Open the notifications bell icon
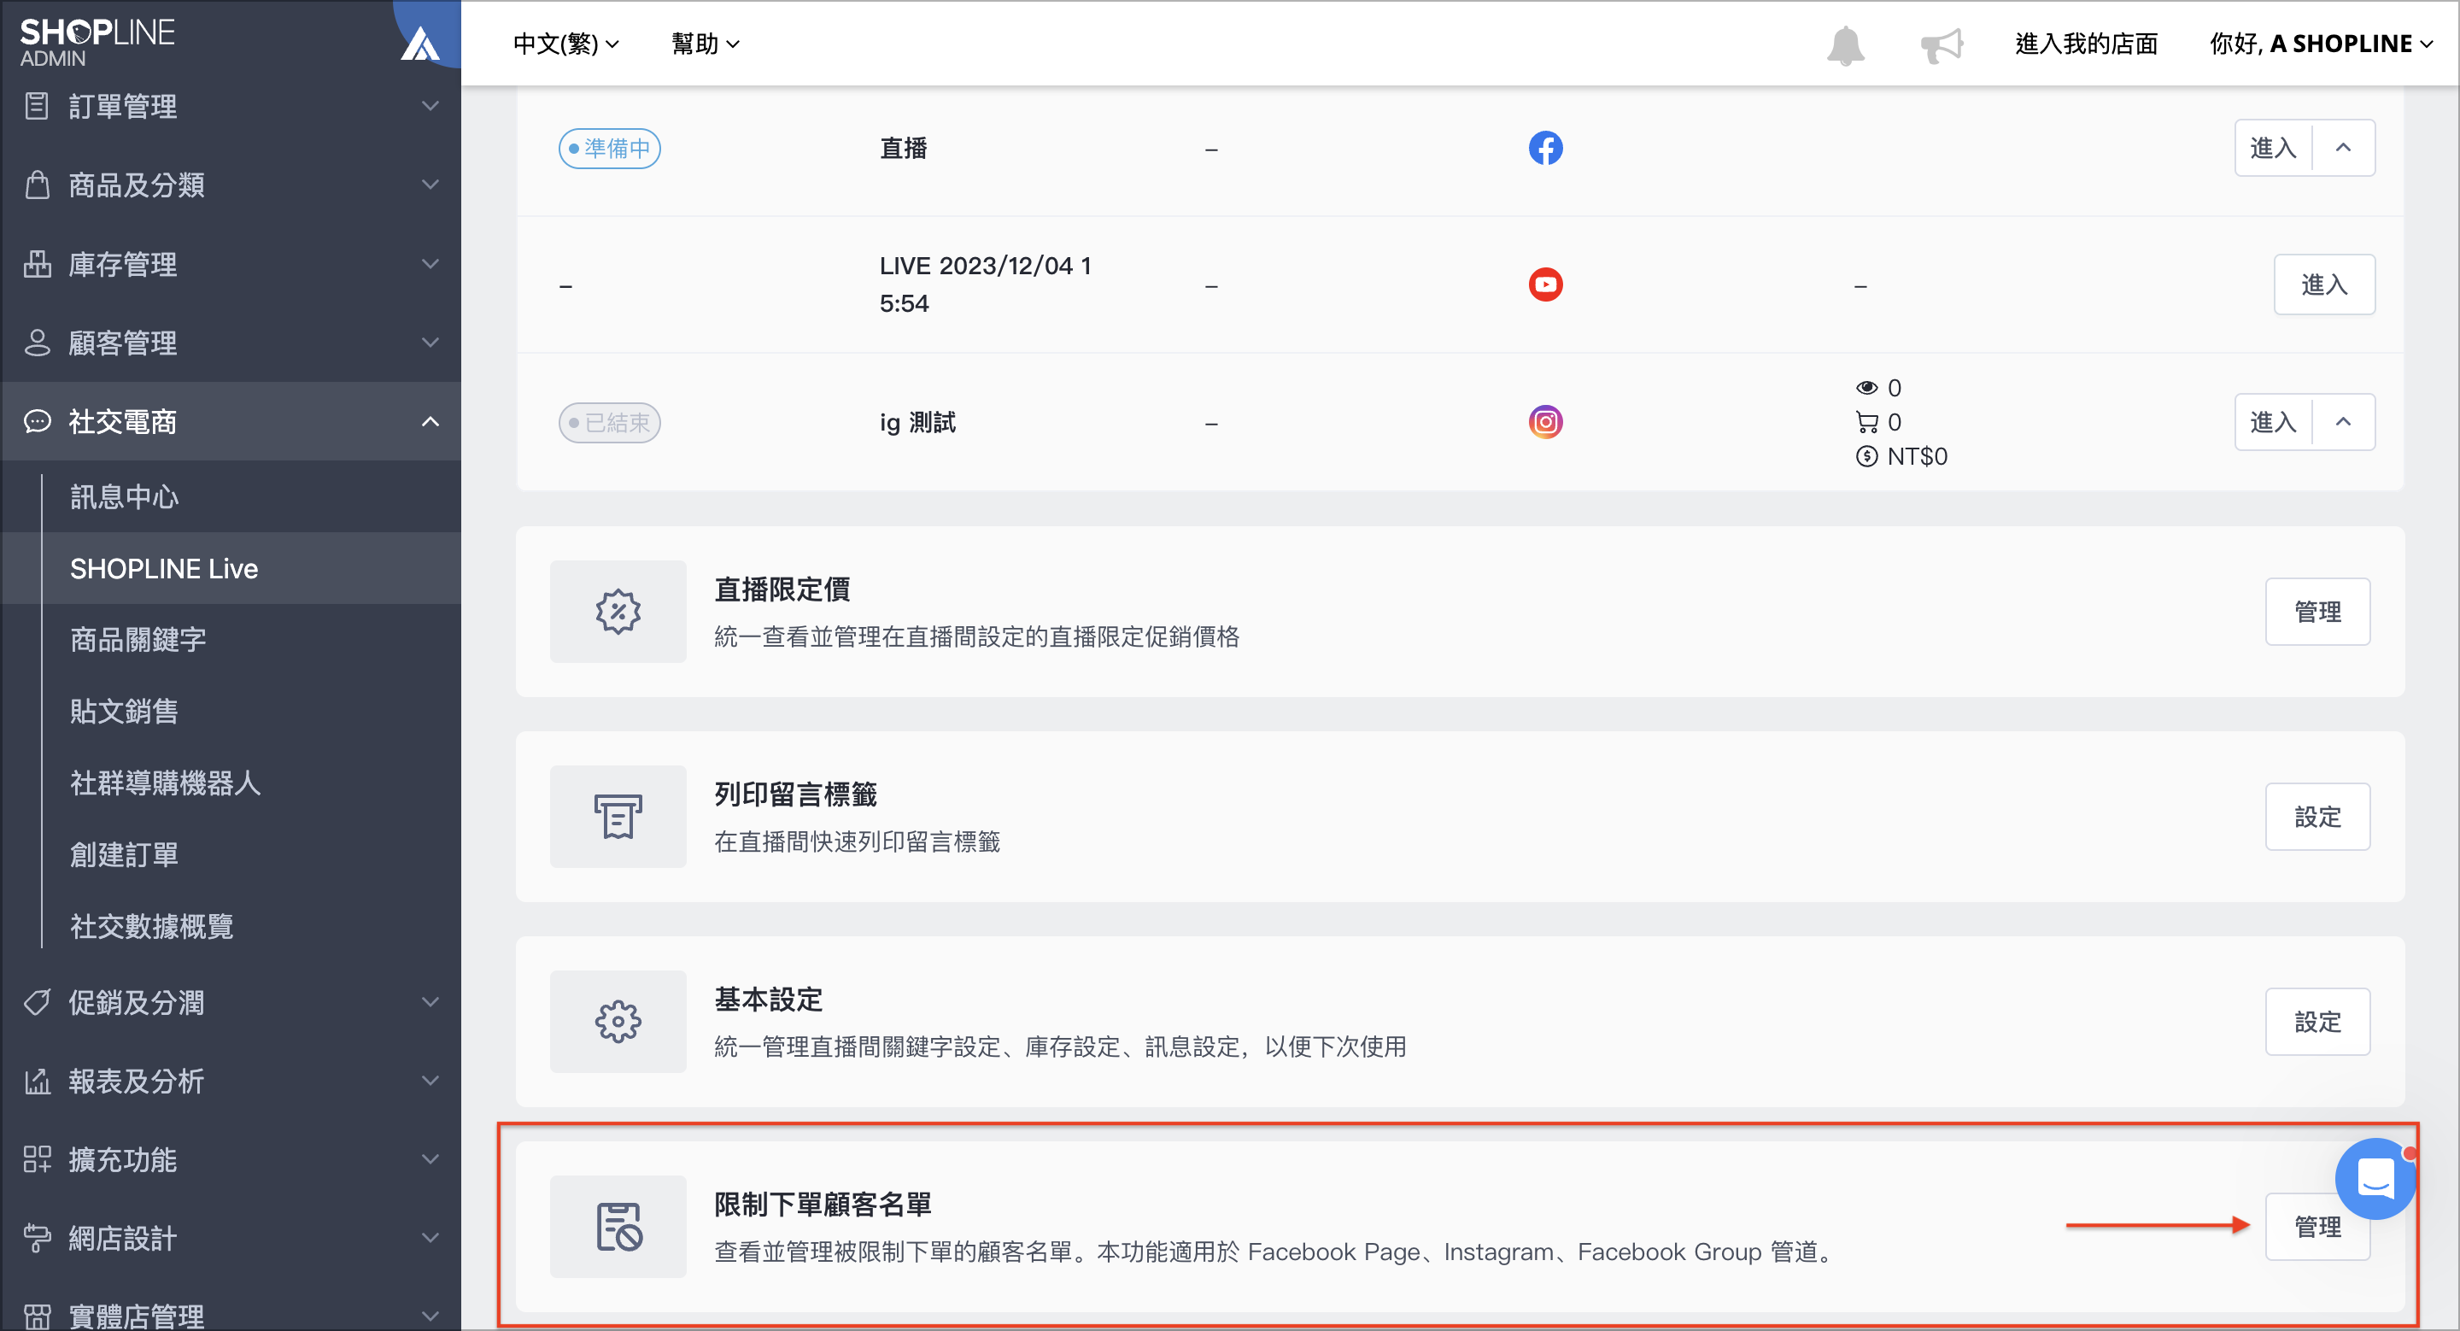 (1845, 45)
